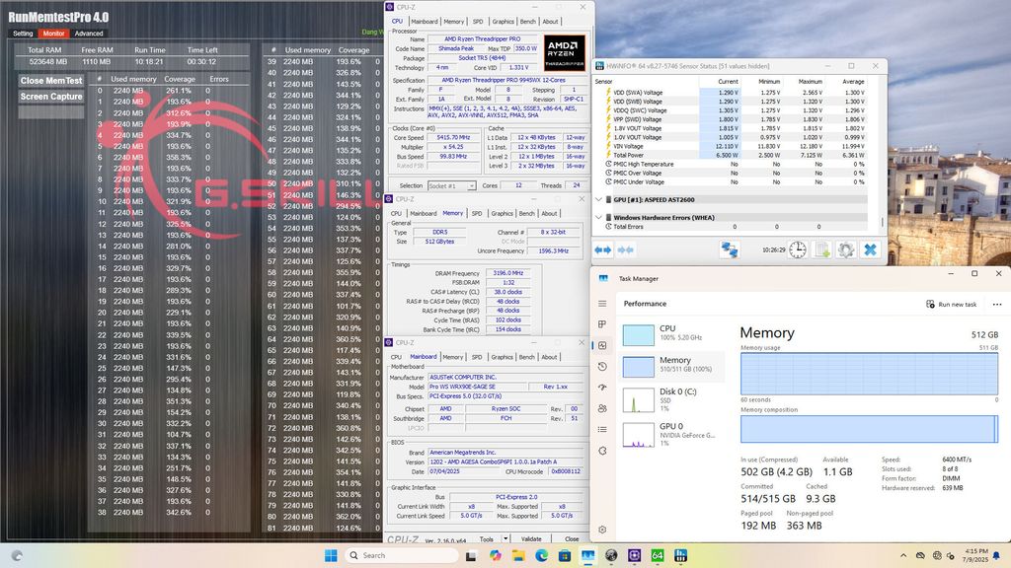This screenshot has height=568, width=1011.
Task: Close HWiNFO sensors with the blue X icon
Action: [870, 249]
